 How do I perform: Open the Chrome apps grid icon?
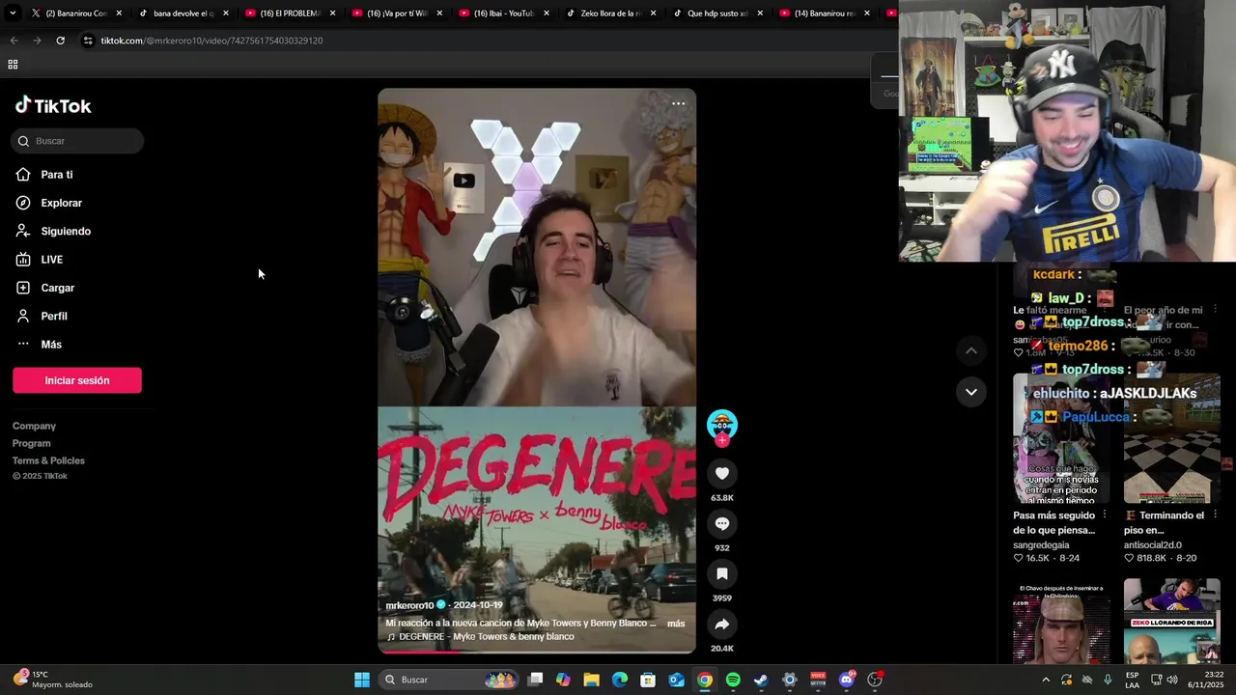coord(13,65)
